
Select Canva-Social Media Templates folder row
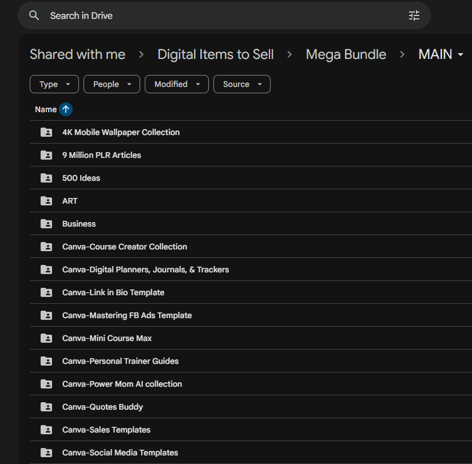[251, 453]
